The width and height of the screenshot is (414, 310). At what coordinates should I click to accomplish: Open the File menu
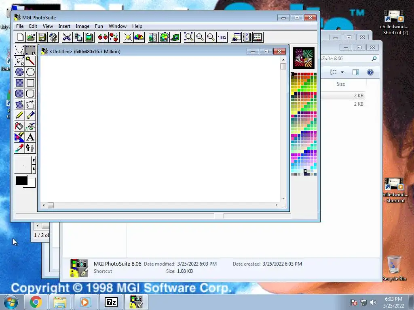coord(20,26)
